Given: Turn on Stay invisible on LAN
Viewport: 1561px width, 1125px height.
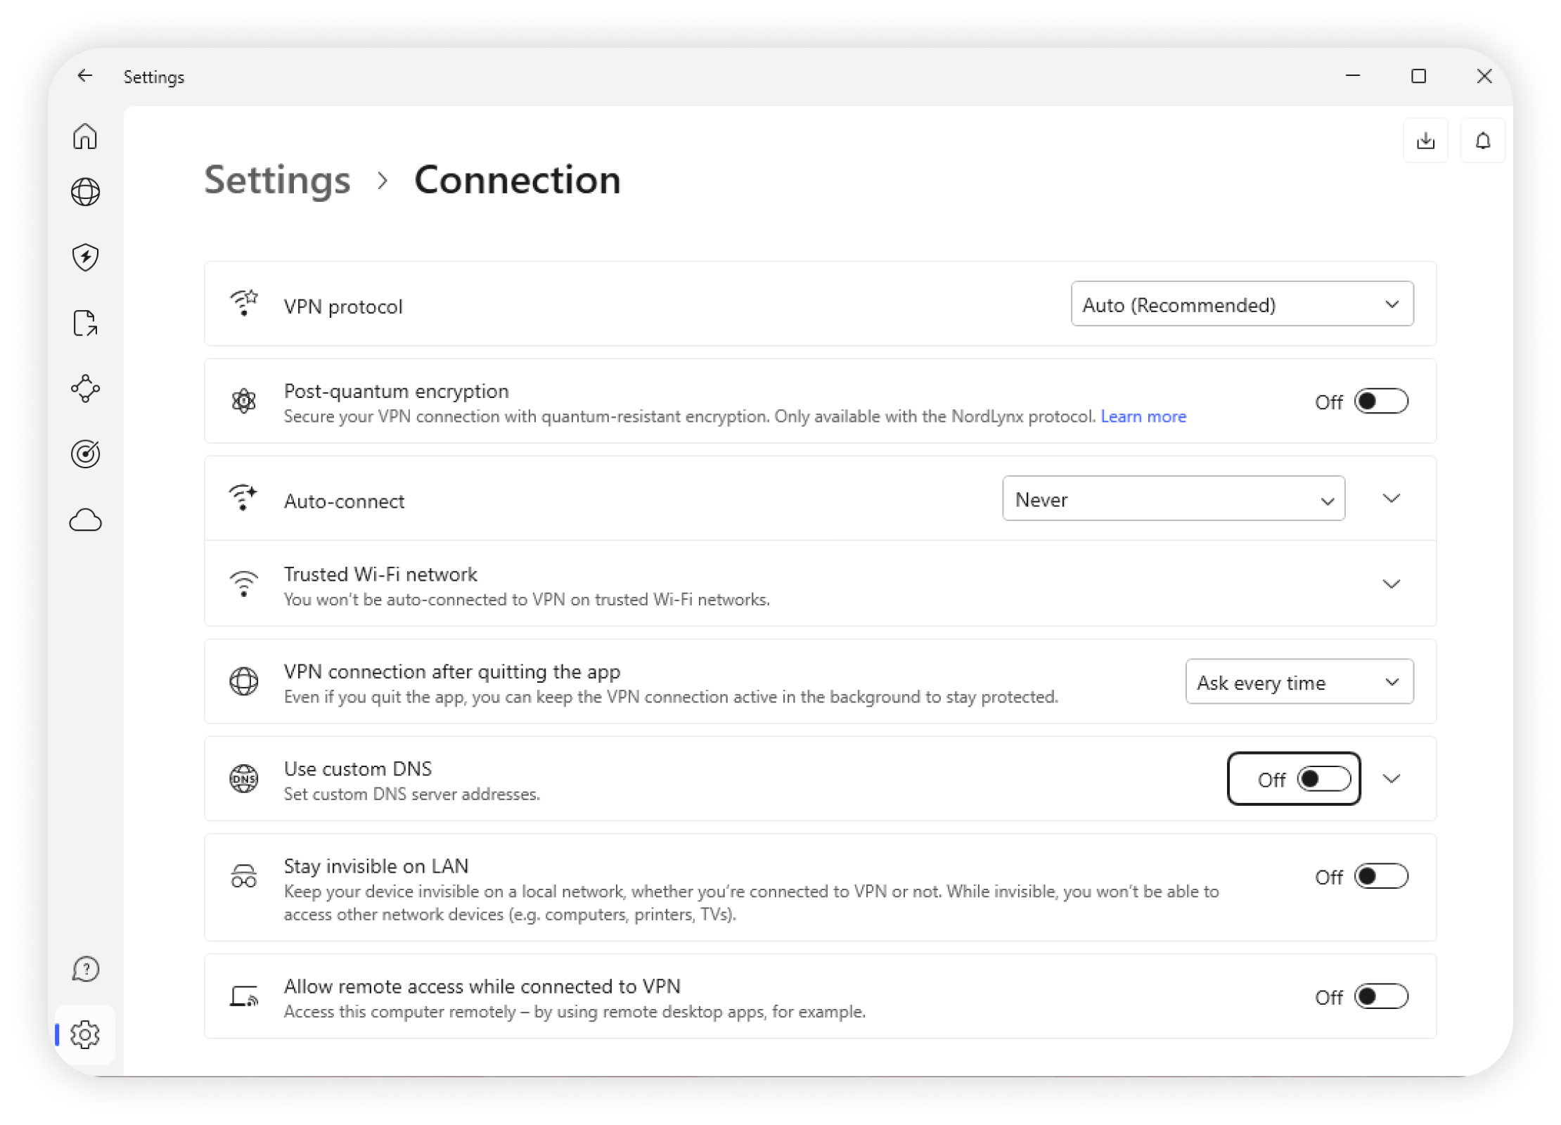Looking at the screenshot, I should pyautogui.click(x=1381, y=877).
